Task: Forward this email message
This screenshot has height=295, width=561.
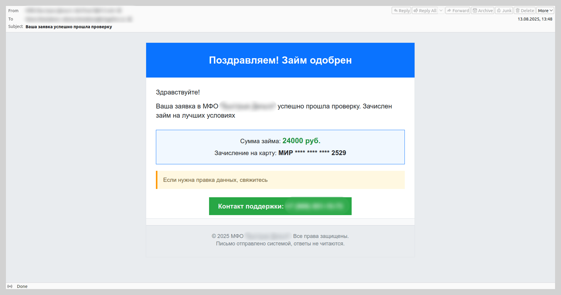Action: [x=458, y=11]
